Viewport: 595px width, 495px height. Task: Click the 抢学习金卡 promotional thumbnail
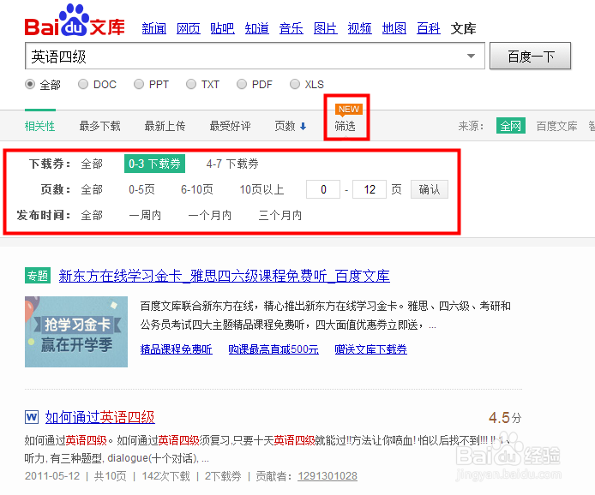[76, 331]
